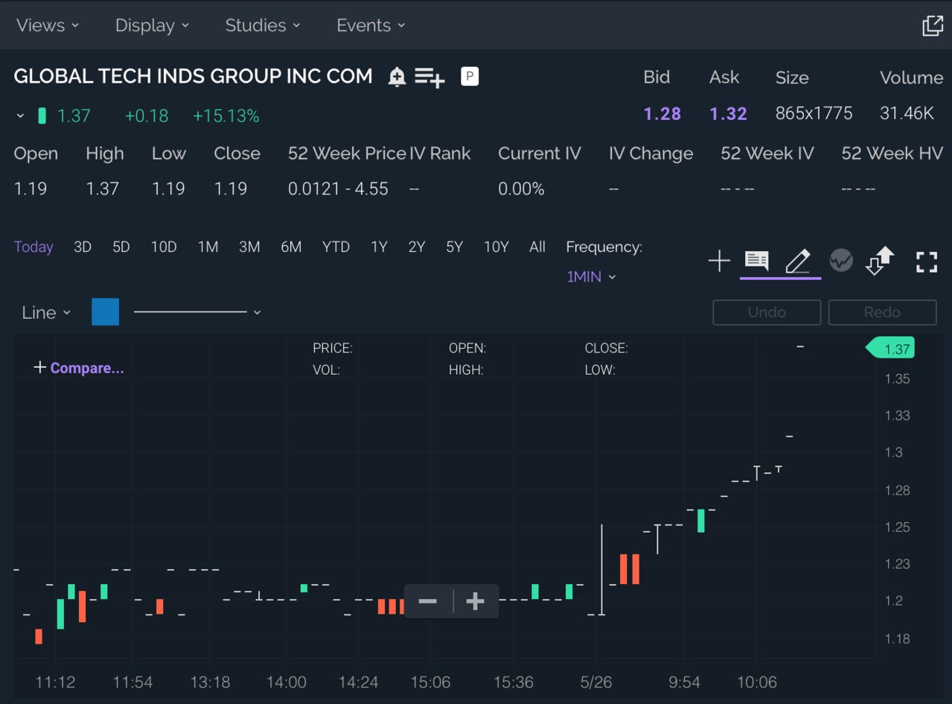Open the Events menu
The height and width of the screenshot is (704, 952).
click(371, 25)
